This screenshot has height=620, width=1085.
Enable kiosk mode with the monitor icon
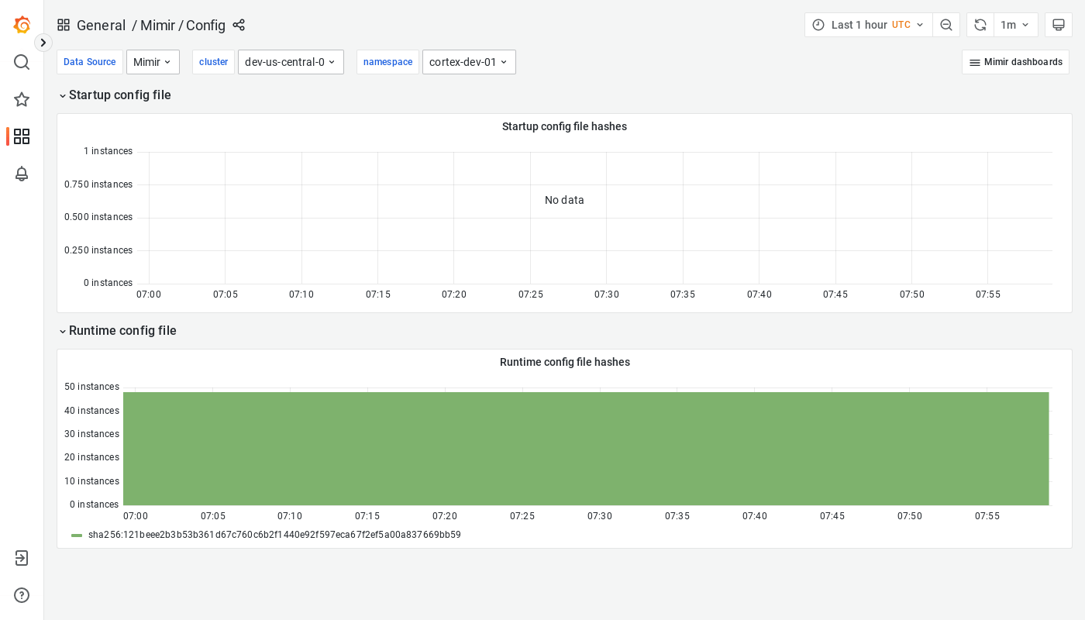(x=1059, y=24)
